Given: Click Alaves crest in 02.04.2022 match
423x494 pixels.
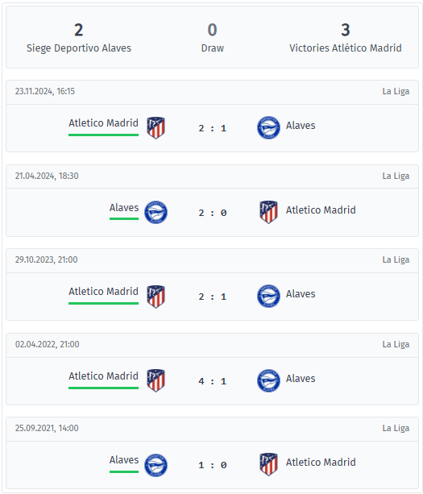Looking at the screenshot, I should click(x=268, y=380).
